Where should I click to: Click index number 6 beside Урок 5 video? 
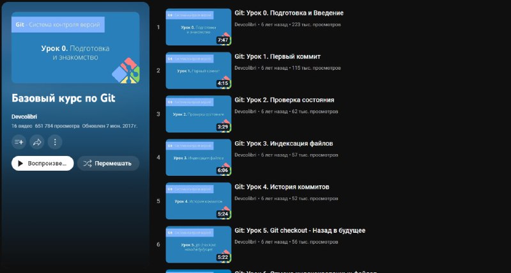[158, 244]
